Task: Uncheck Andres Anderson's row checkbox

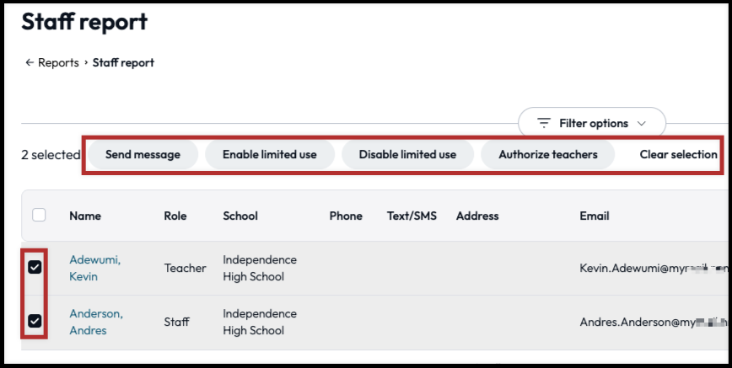Action: point(35,321)
